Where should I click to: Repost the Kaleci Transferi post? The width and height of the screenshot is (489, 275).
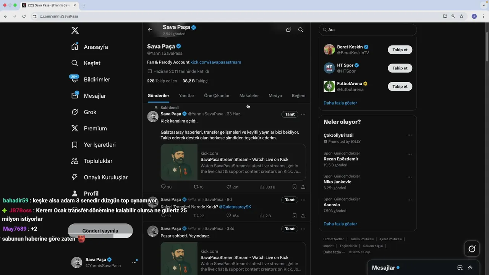click(198, 216)
